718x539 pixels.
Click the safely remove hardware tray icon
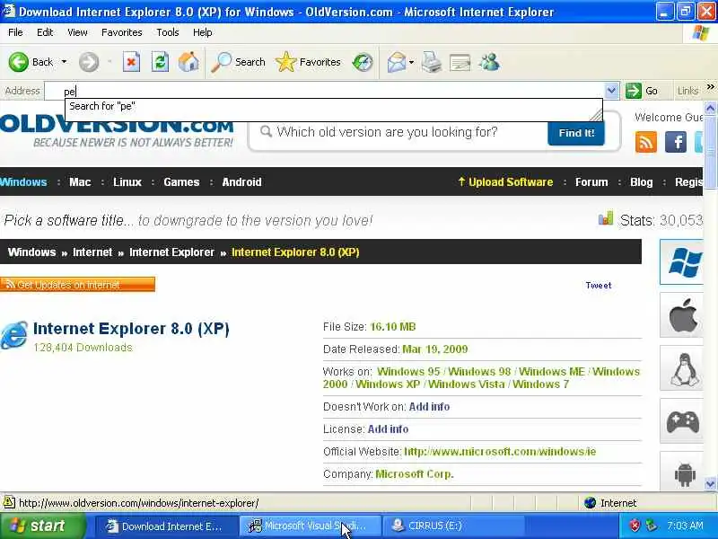(x=652, y=526)
